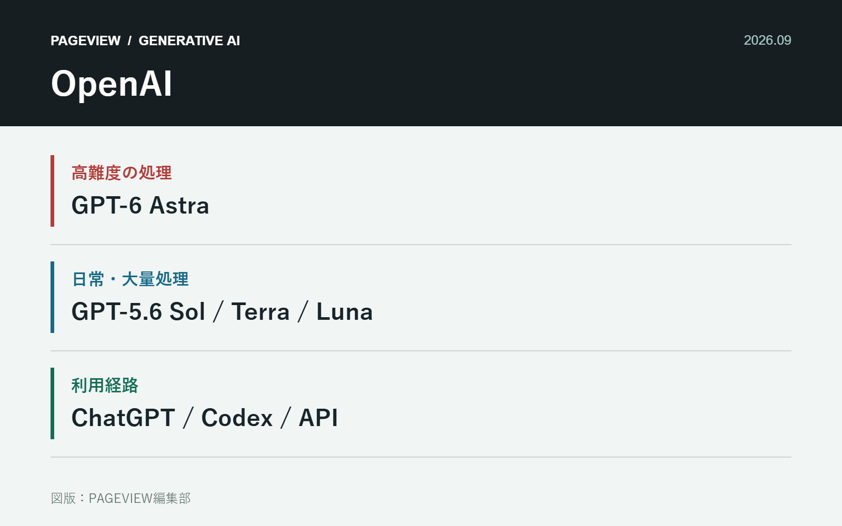
Task: Click the PAGEVIEW / GENERATIVE AI header label
Action: 145,41
